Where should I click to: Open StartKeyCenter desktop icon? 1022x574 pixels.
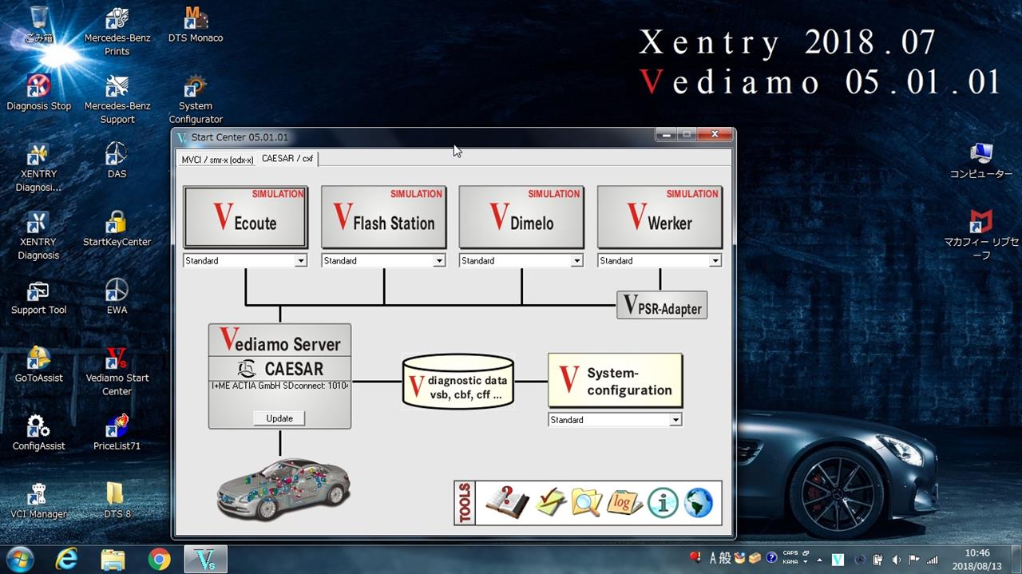pos(117,229)
